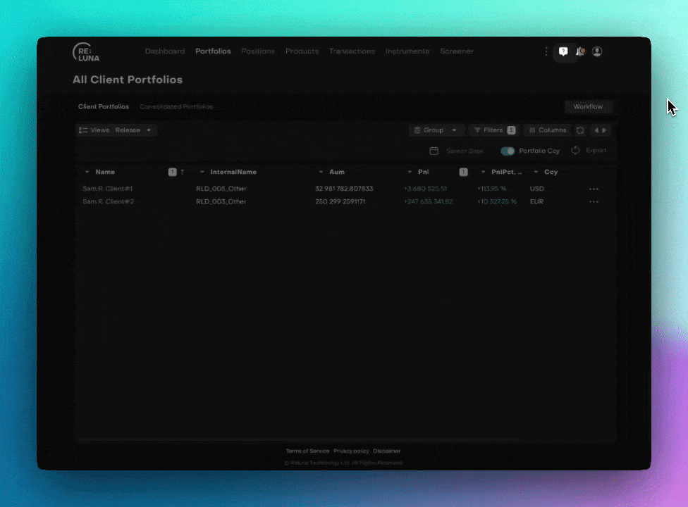Screen dimensions: 688x507
Task: Open the Views Release dropdown
Action: tap(117, 130)
